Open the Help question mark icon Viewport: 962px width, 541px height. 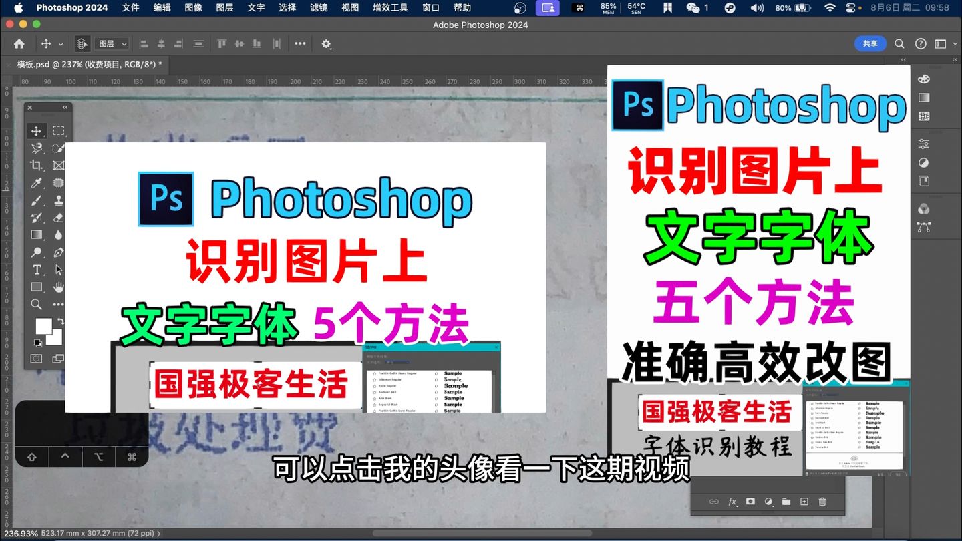pos(921,44)
